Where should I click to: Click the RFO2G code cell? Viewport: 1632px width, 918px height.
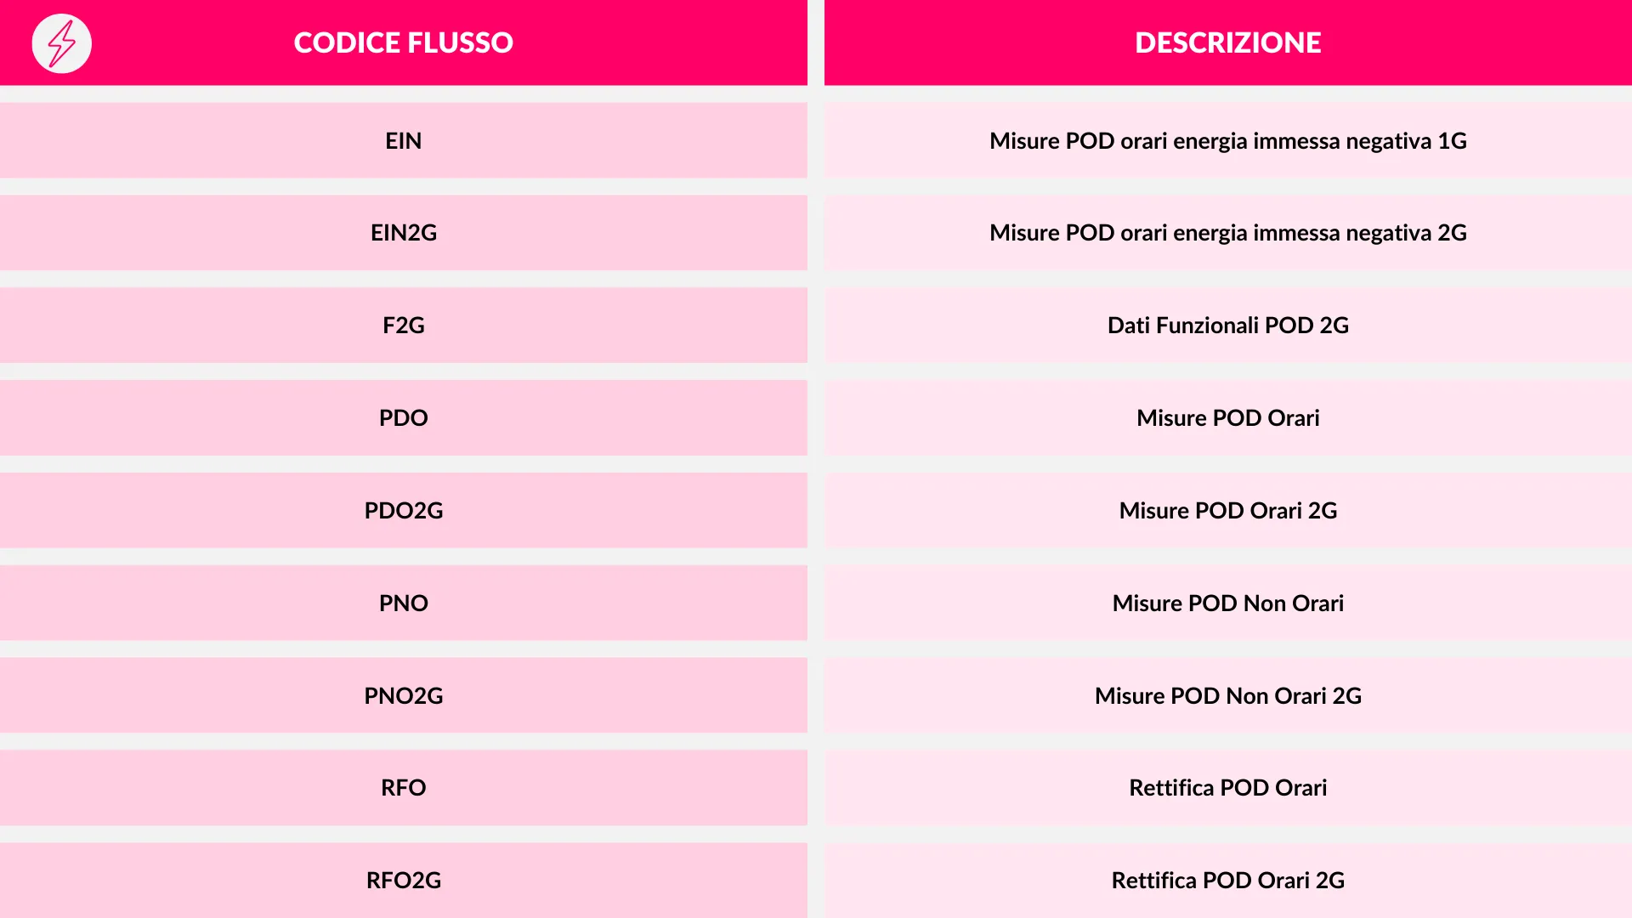point(403,881)
